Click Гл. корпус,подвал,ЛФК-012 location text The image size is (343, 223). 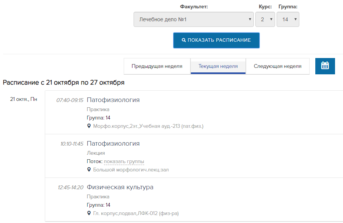136,213
